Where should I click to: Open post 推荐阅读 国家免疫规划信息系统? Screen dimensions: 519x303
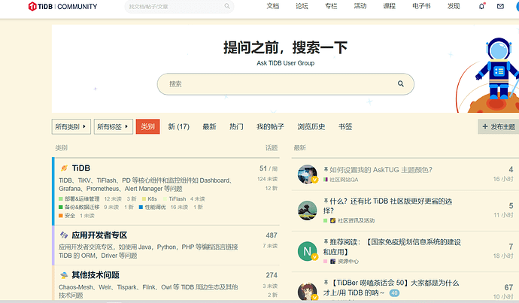point(392,247)
